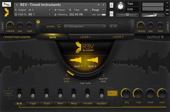This screenshot has height=112, width=170.
Task: Open the instrument name dropdown arrow
Action: (x=17, y=5)
